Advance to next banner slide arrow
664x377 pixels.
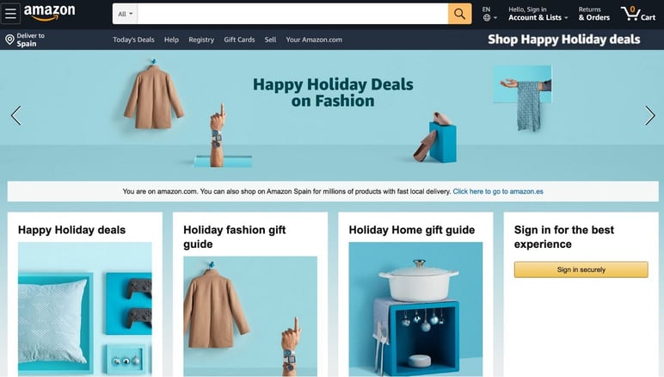[650, 115]
